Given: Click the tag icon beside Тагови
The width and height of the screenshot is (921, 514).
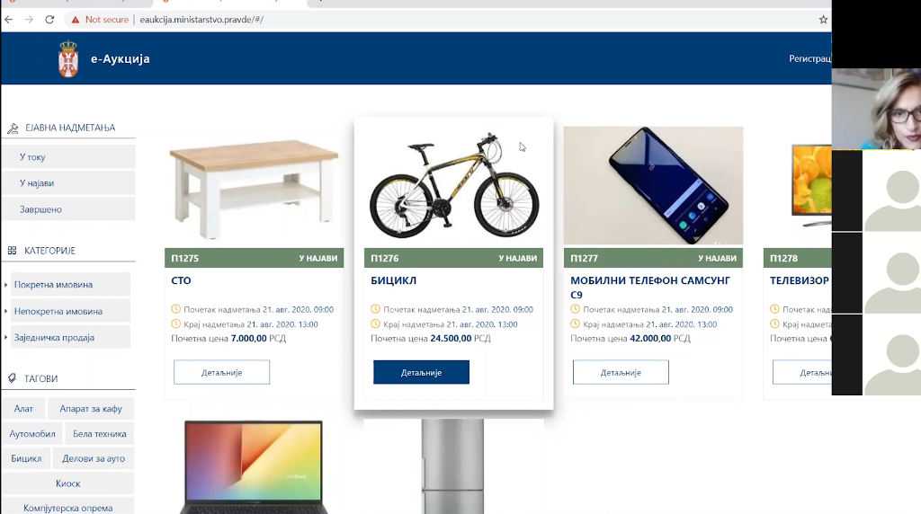Looking at the screenshot, I should click(x=12, y=378).
